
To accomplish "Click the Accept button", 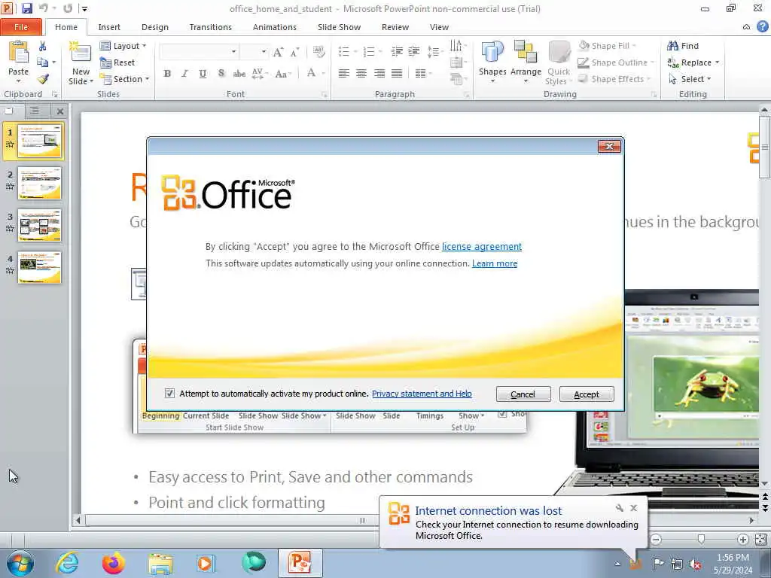I will click(x=587, y=394).
